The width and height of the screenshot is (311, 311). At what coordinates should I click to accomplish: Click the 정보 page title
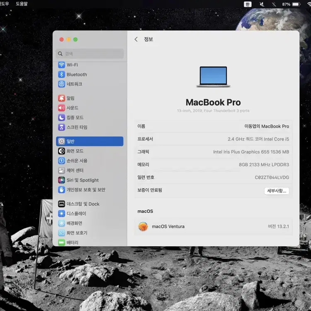pyautogui.click(x=148, y=39)
